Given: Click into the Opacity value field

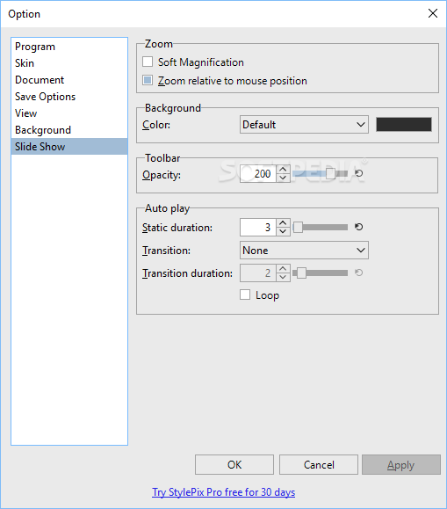Looking at the screenshot, I should pyautogui.click(x=258, y=174).
